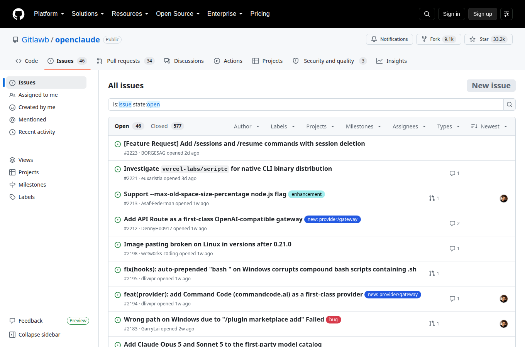
Task: Expand the Solutions menu
Action: point(88,14)
